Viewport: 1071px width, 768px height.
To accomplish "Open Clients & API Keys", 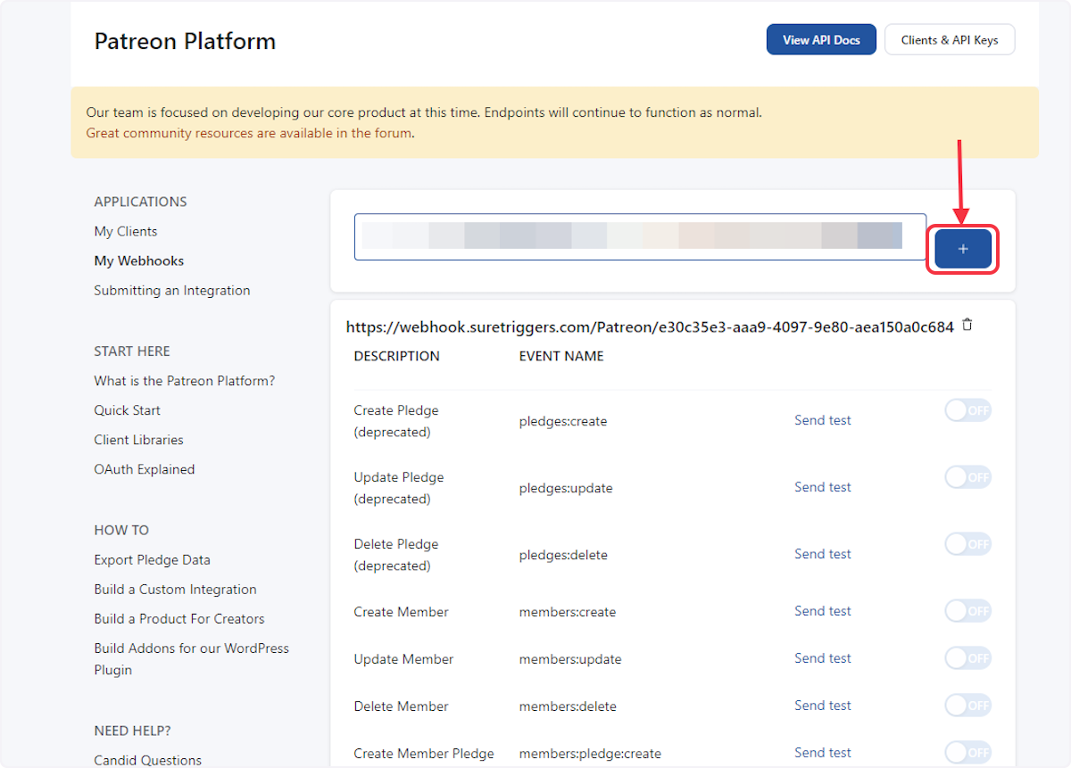I will pyautogui.click(x=950, y=40).
